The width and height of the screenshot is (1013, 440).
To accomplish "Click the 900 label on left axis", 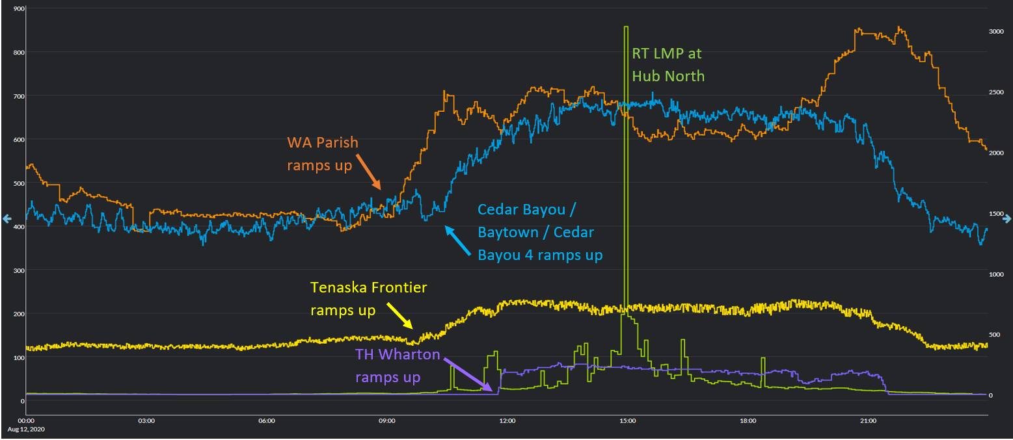I will [18, 8].
